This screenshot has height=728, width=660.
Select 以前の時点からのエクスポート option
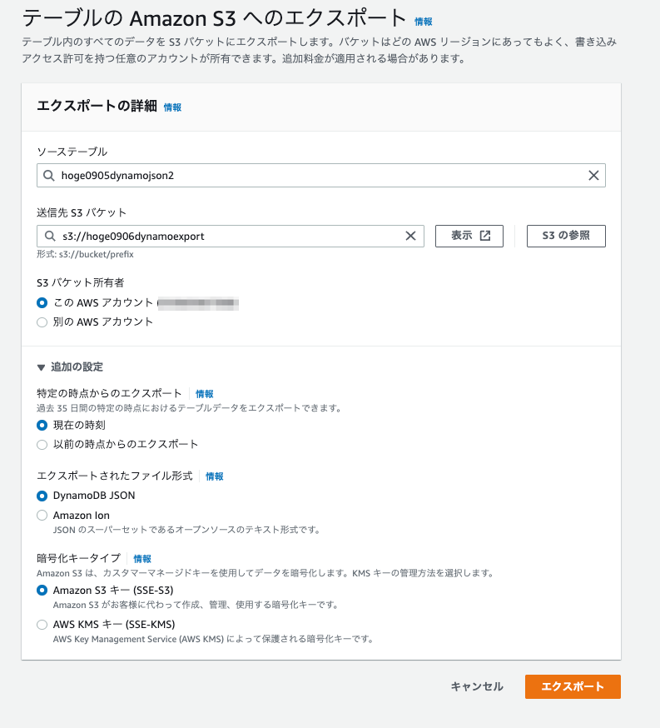pos(42,445)
